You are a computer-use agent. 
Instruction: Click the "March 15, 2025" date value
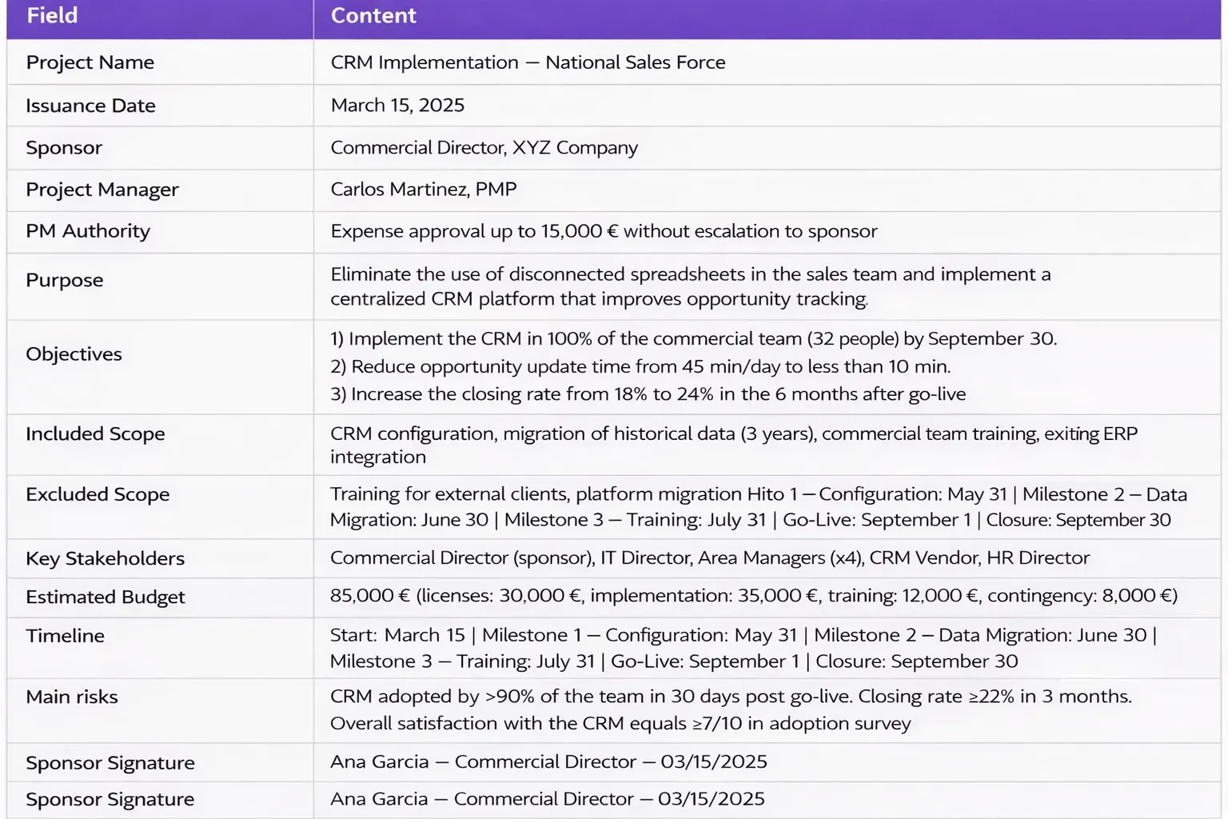[397, 106]
